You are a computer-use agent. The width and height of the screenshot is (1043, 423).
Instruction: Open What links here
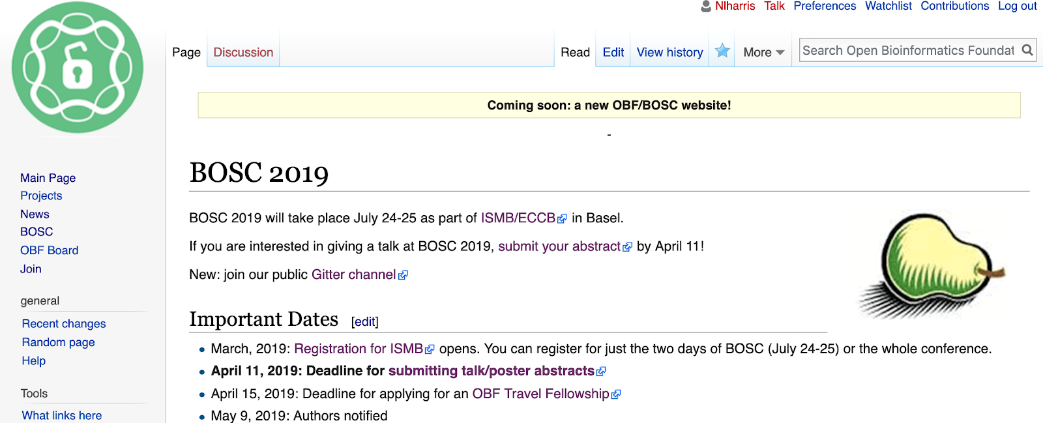coord(62,415)
